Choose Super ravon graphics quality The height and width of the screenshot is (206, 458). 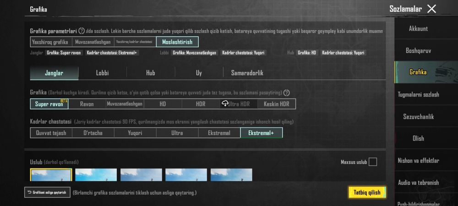click(49, 104)
